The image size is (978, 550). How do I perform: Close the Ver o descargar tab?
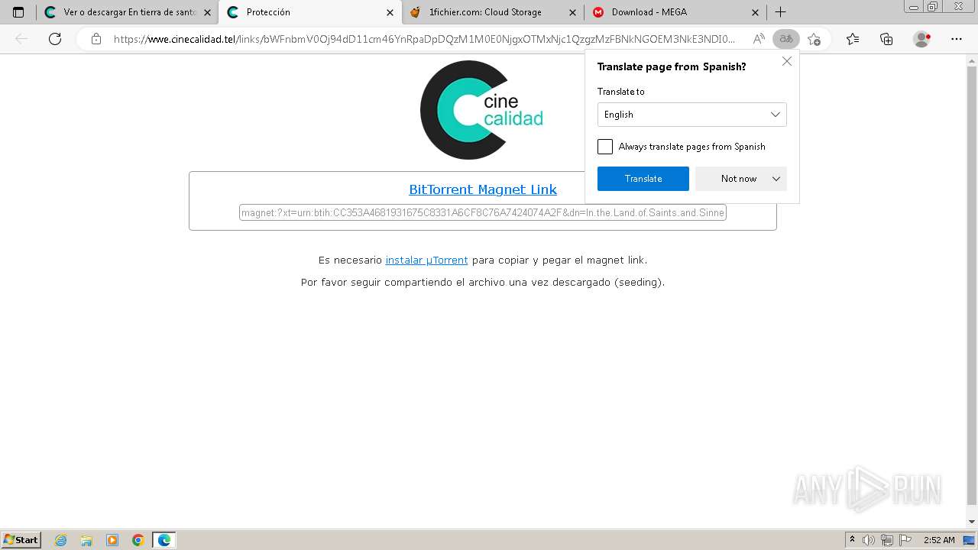tap(207, 12)
